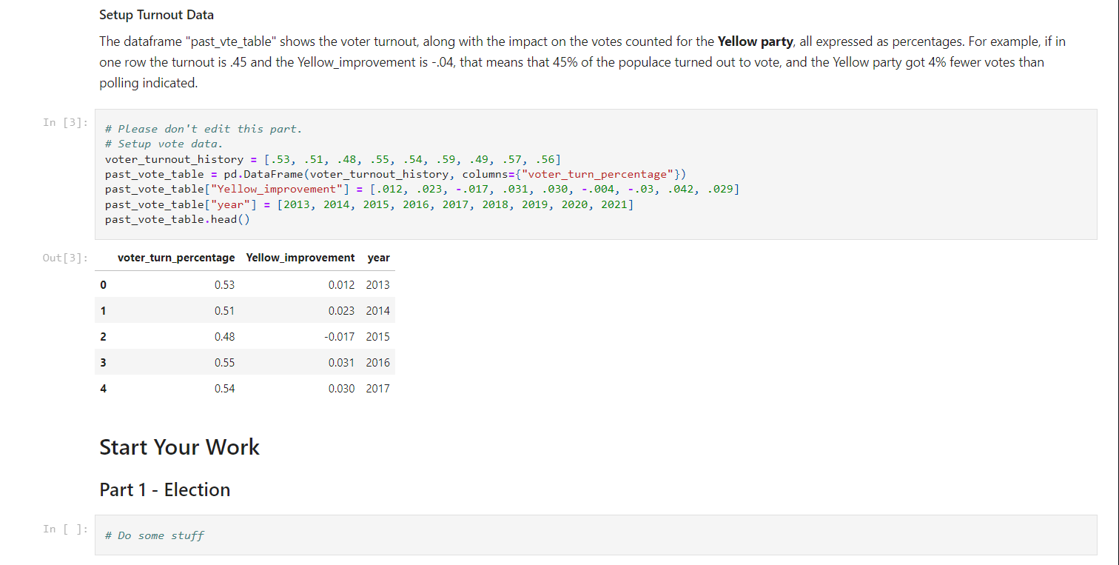Click the "Out[3]:" output label
Image resolution: width=1119 pixels, height=565 pixels.
[x=64, y=258]
